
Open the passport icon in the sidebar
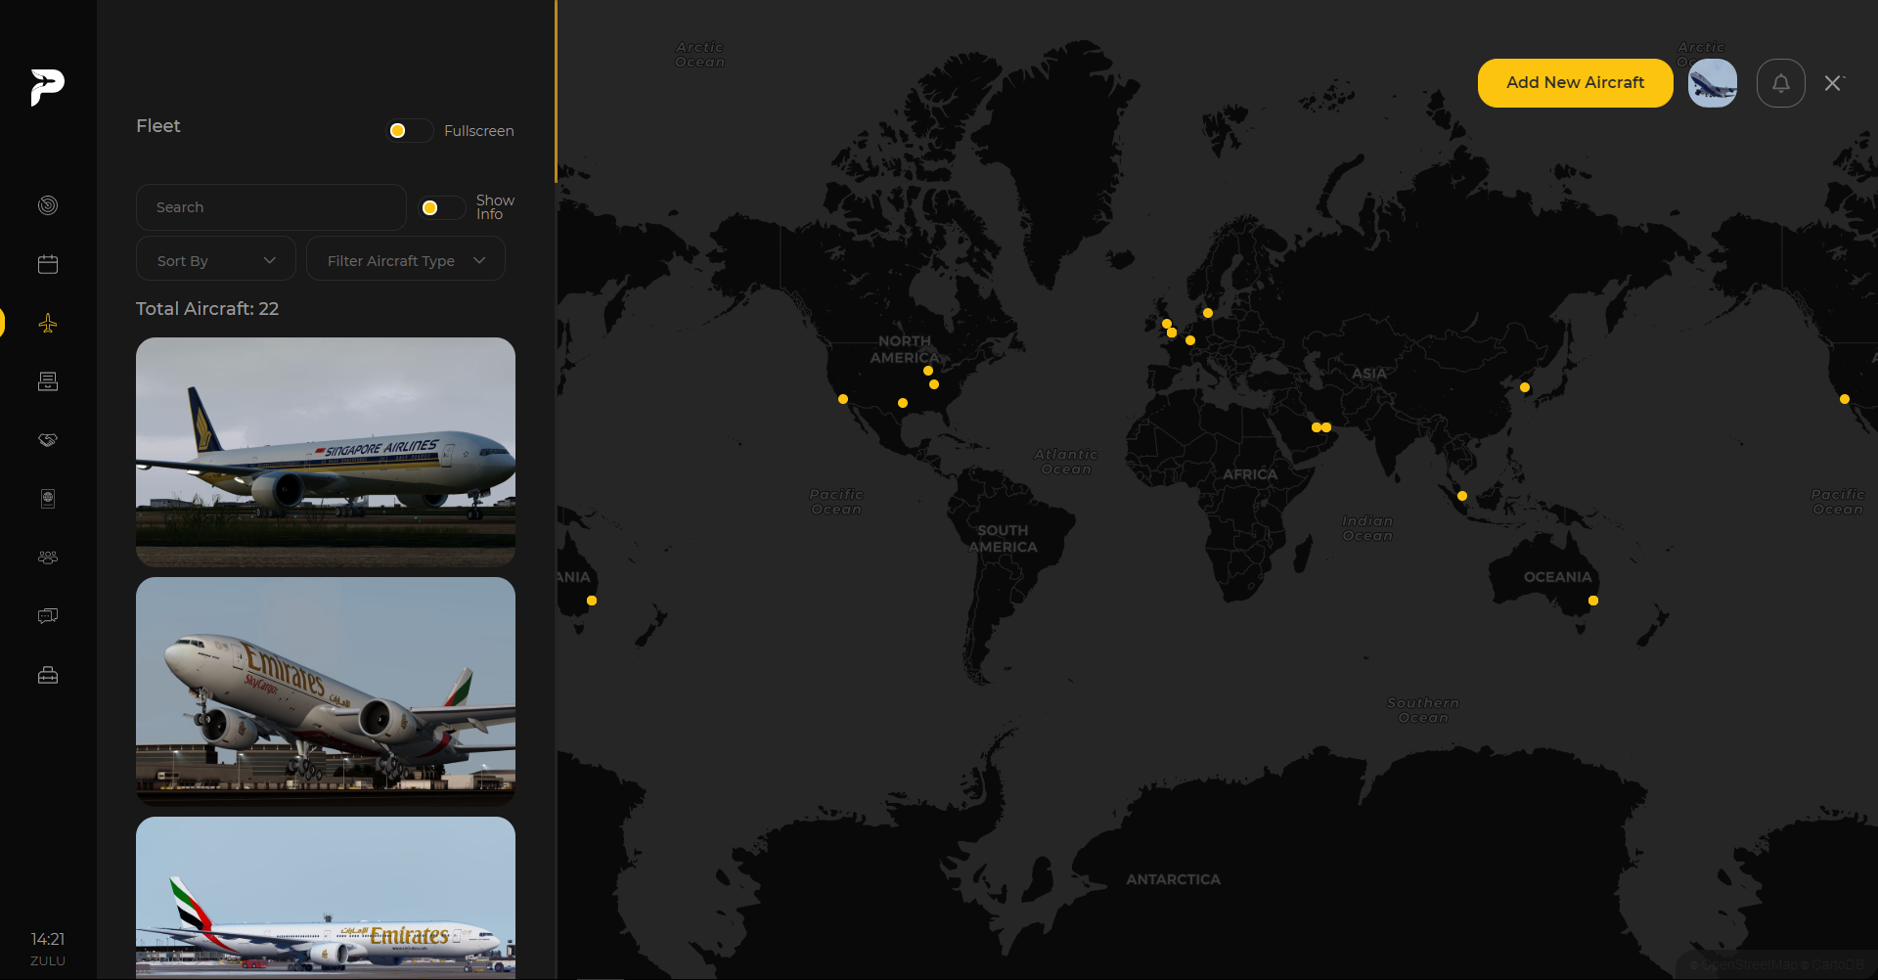[x=48, y=499]
